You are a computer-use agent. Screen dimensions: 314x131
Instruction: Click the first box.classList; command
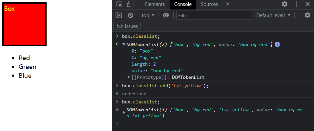pos(141,36)
